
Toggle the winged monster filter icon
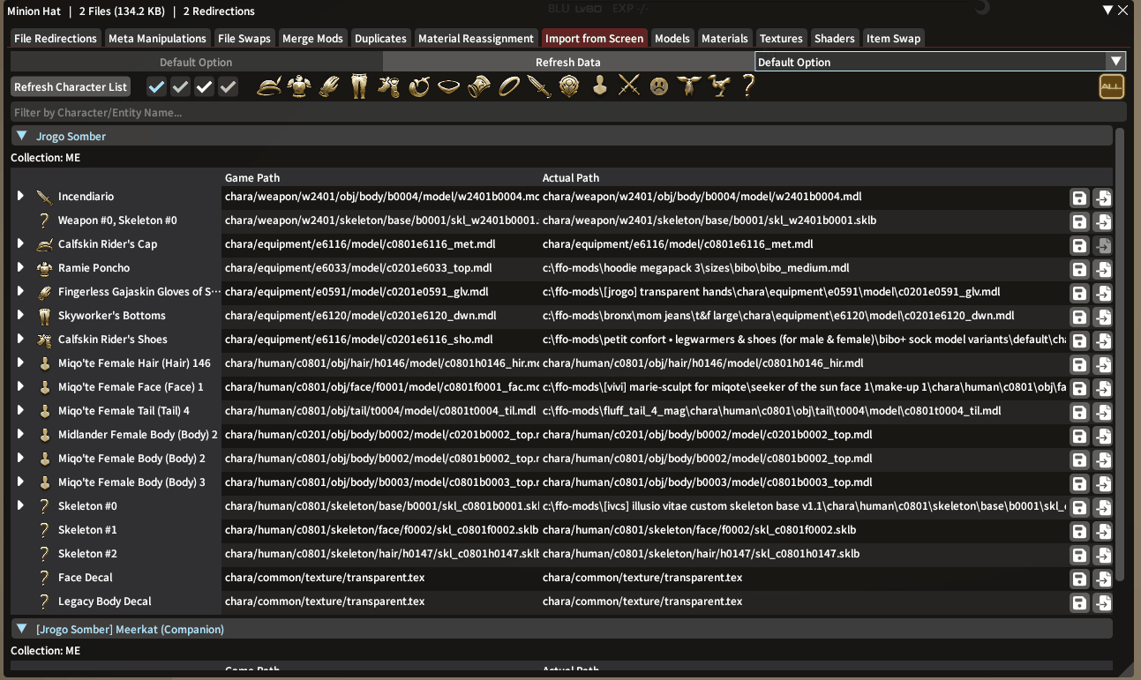point(689,86)
